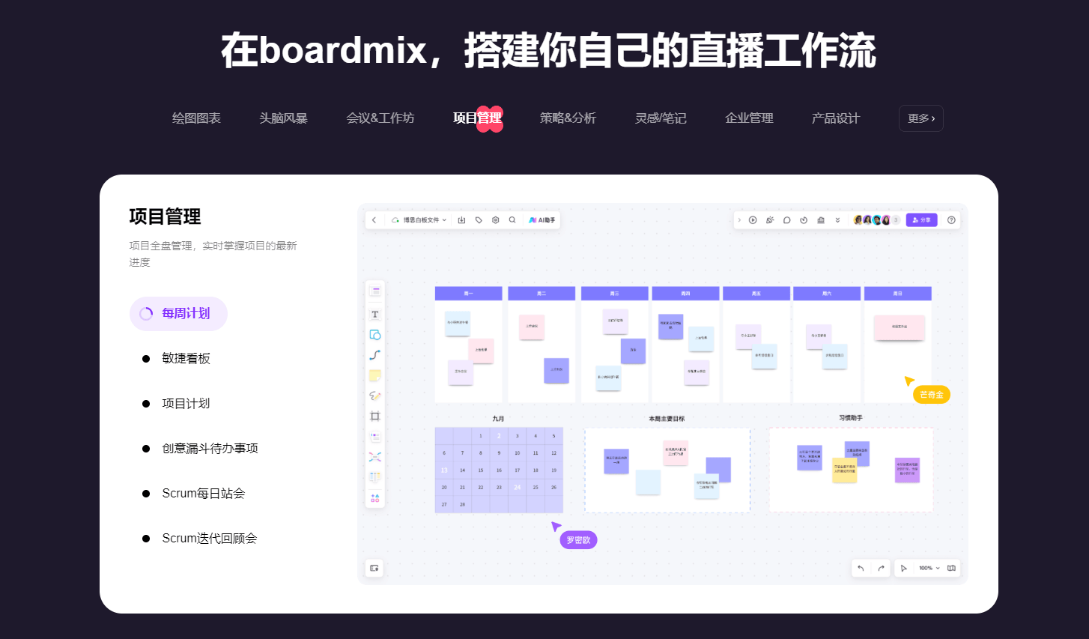Select the Scrum每日站会 list option
This screenshot has height=639, width=1089.
[x=203, y=494]
